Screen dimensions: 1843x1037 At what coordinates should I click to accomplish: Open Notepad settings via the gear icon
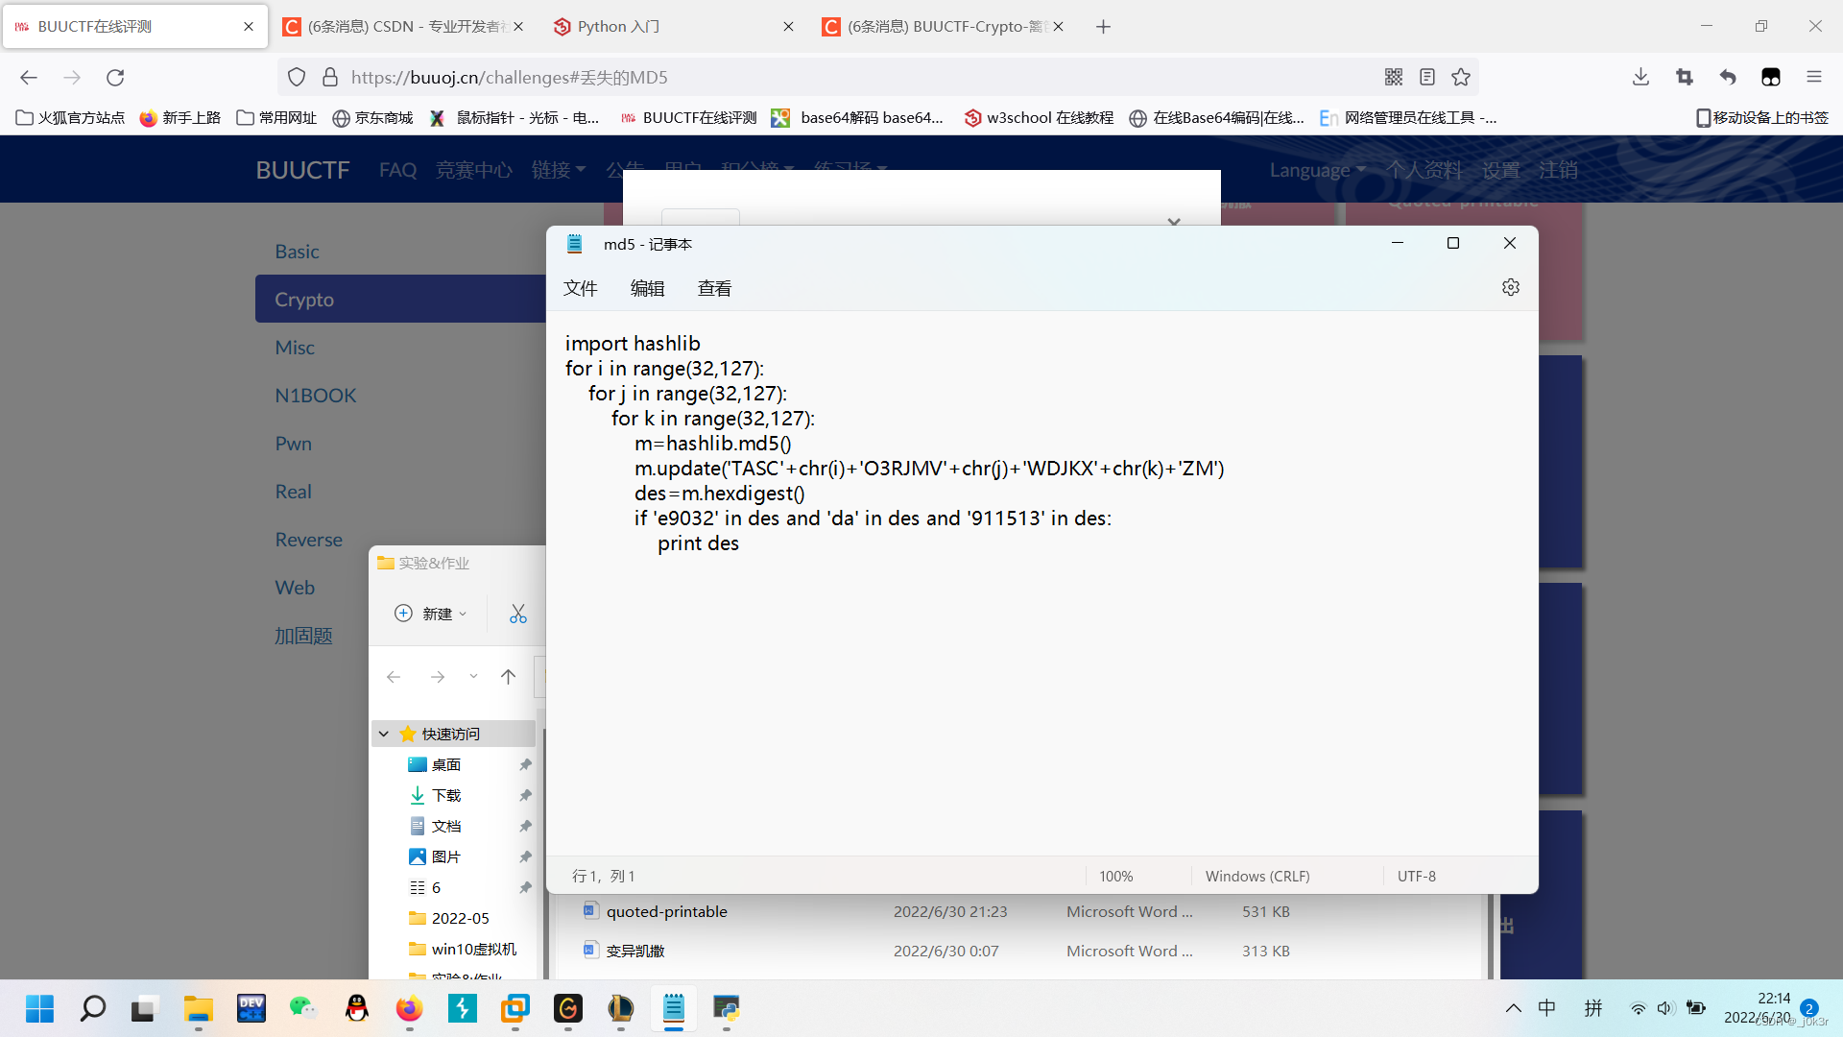coord(1510,286)
